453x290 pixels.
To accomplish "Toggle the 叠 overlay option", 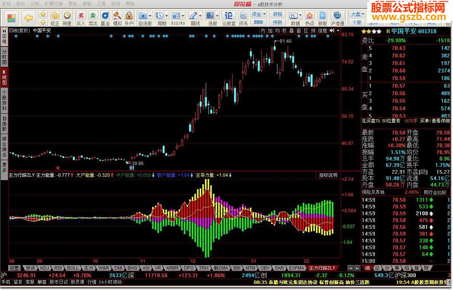I will [x=292, y=31].
